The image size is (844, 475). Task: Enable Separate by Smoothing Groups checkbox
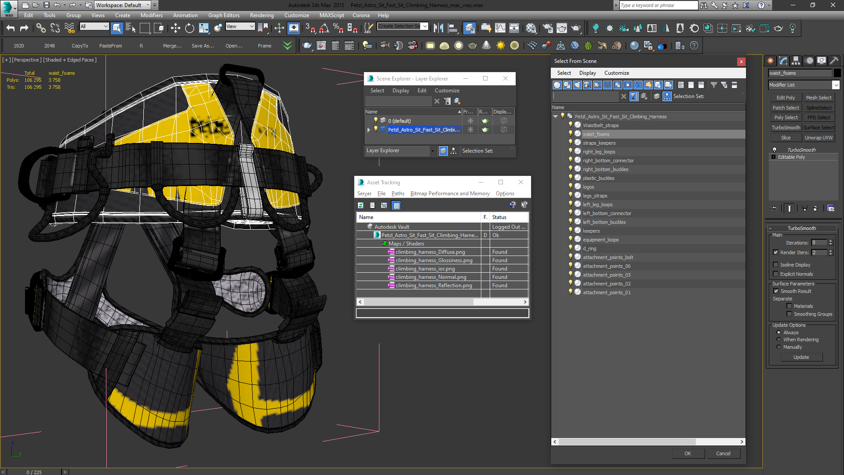789,314
